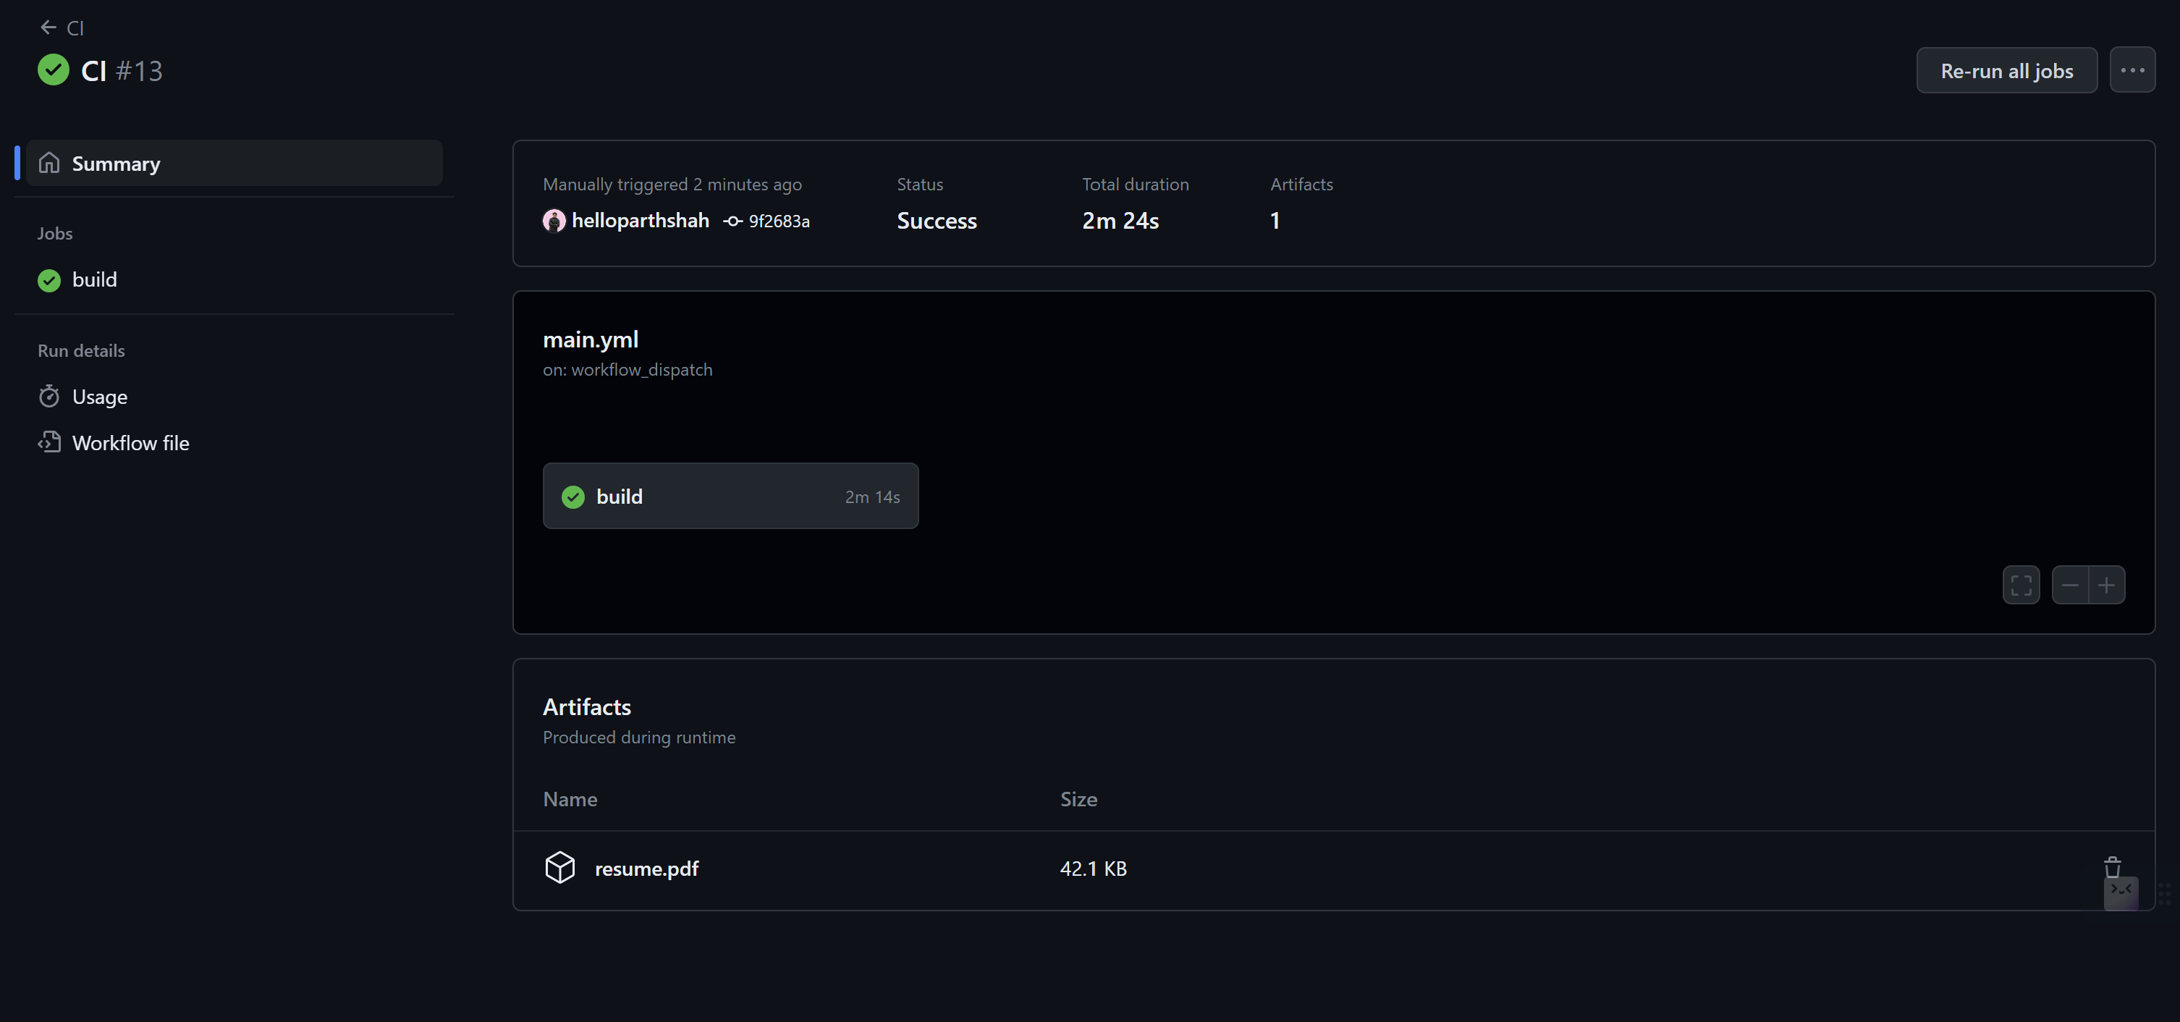Open the Usage run details page
Viewport: 2180px width, 1022px height.
click(99, 397)
